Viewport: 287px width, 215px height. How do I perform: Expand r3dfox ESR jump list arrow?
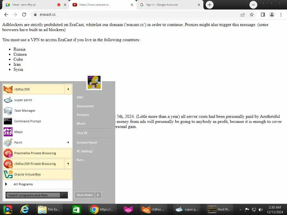(68, 89)
